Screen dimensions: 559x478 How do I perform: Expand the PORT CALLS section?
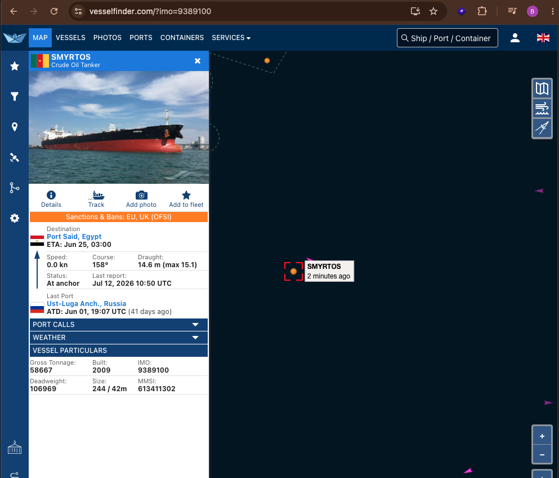(119, 325)
